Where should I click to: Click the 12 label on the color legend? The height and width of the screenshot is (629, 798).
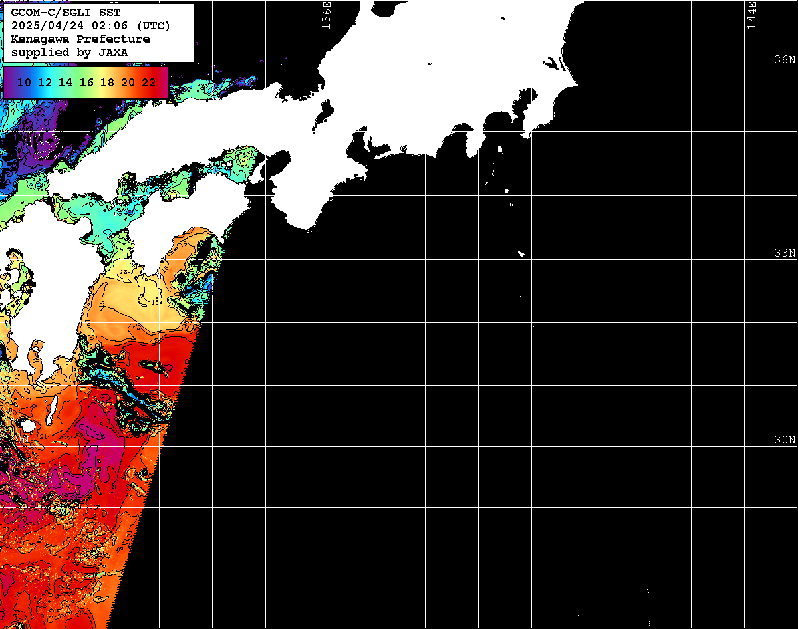tap(45, 82)
